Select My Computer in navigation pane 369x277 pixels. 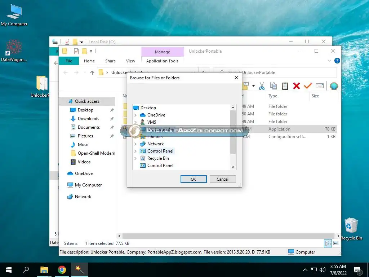coord(88,185)
